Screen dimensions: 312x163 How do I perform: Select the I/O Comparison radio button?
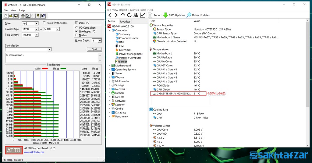pos(76,28)
